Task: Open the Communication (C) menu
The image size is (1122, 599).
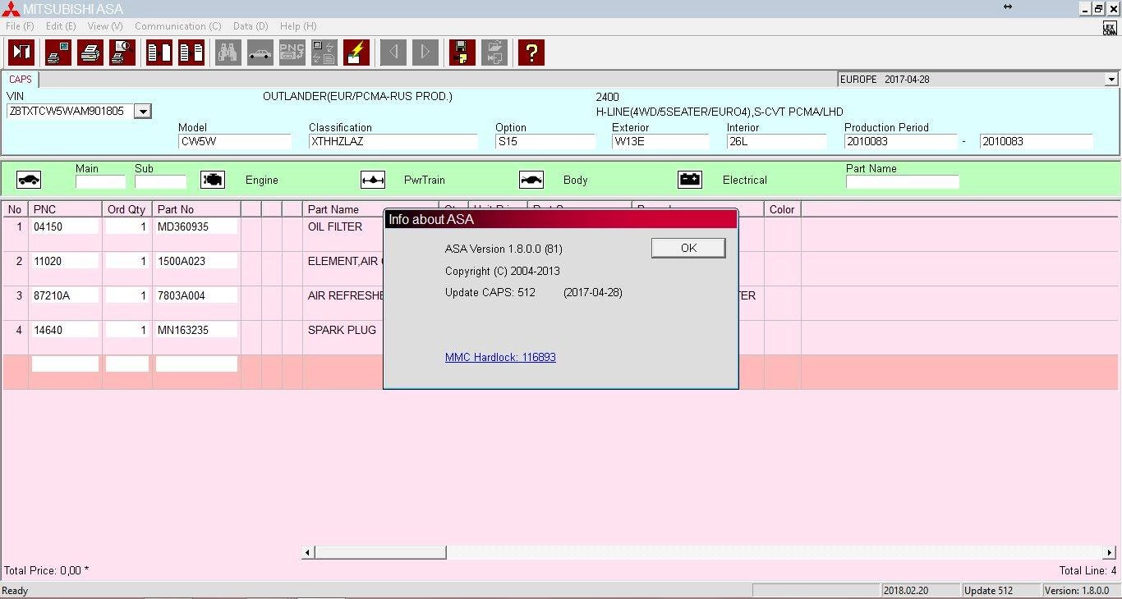Action: [178, 26]
